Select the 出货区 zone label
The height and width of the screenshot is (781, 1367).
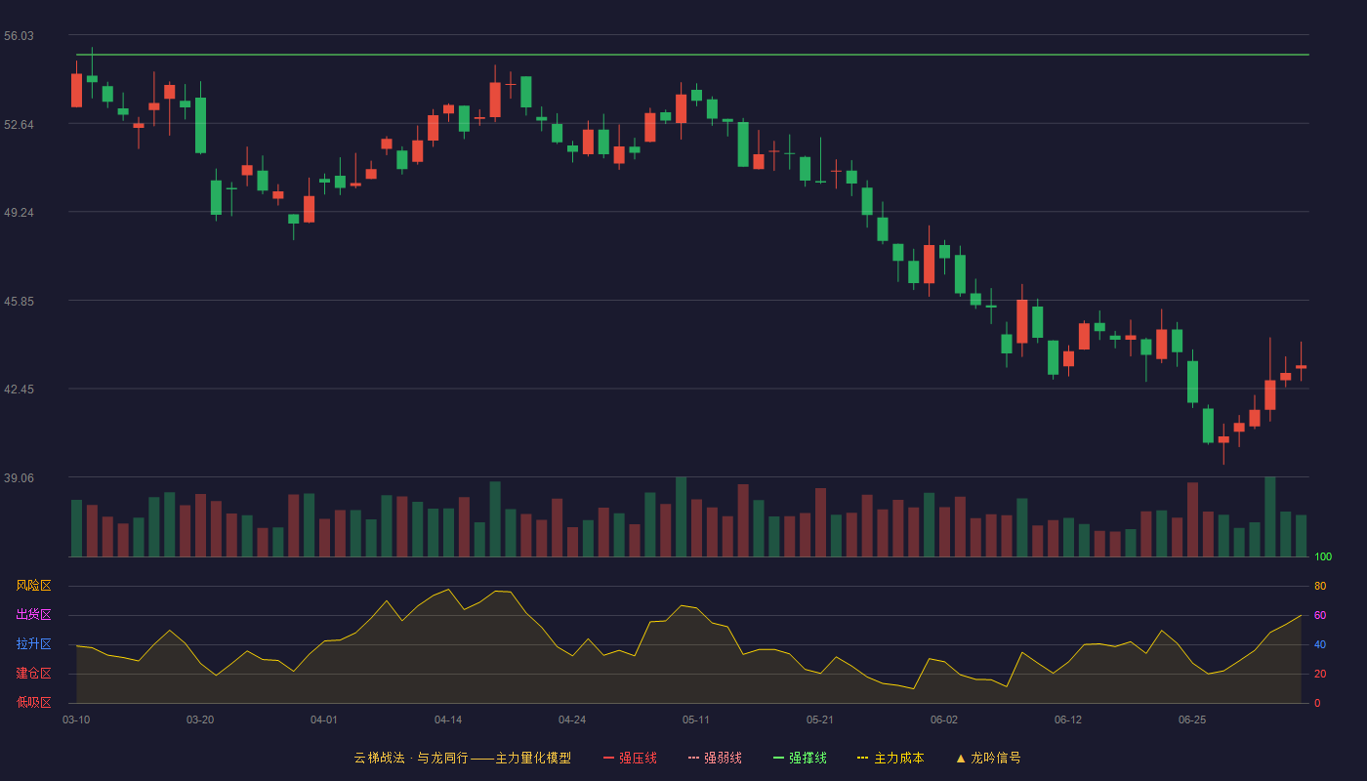[33, 615]
